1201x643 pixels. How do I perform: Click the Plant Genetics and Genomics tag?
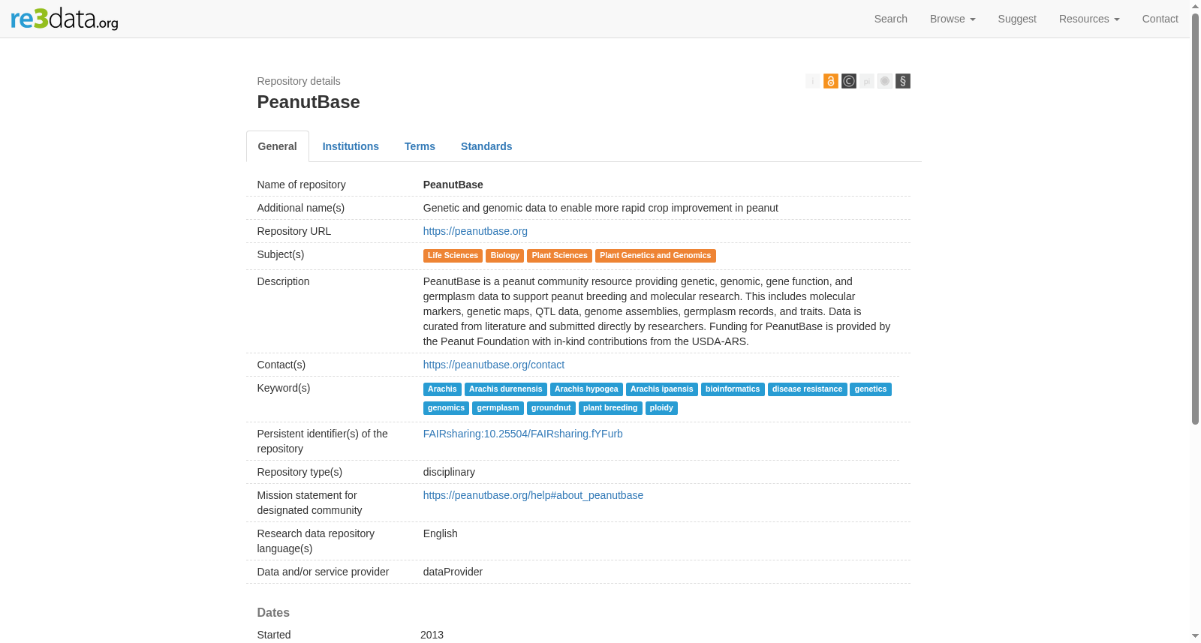[655, 256]
